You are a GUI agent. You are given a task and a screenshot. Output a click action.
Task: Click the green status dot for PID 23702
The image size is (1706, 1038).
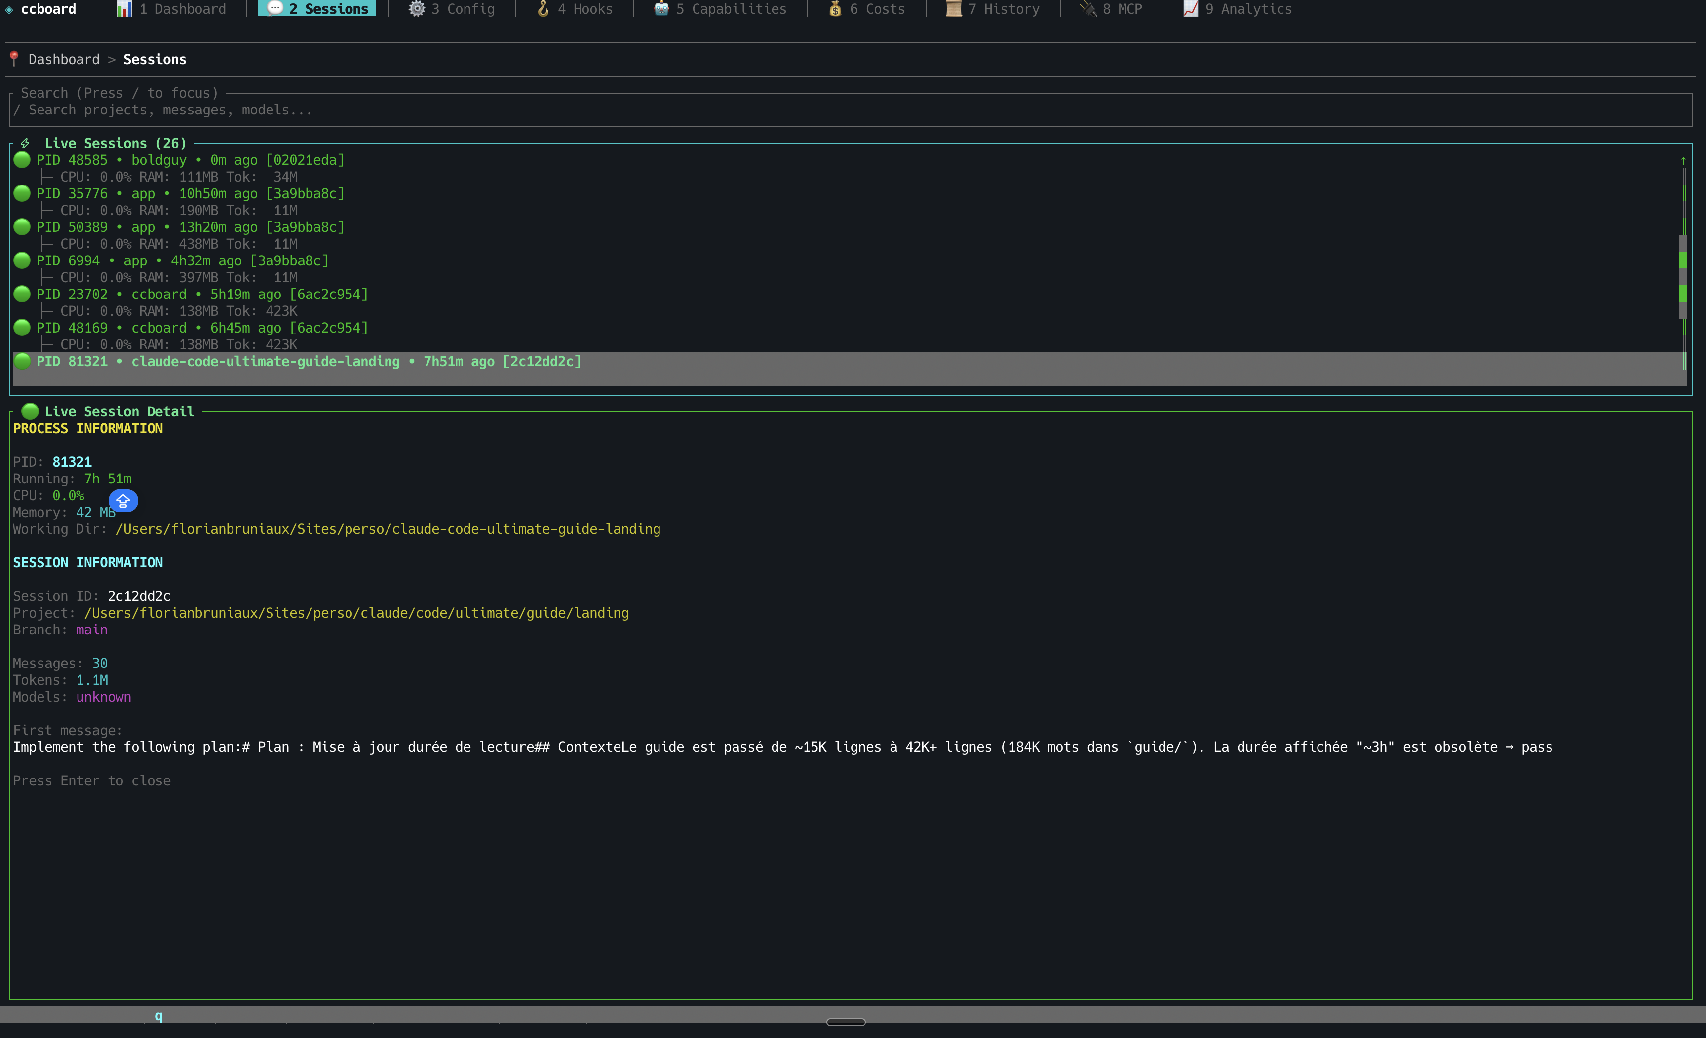21,294
